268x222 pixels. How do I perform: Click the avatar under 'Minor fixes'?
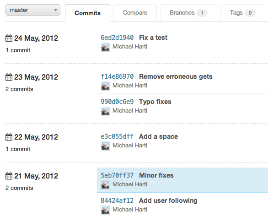[x=105, y=185]
